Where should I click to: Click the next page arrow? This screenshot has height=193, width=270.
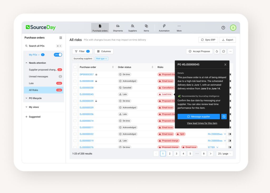[211, 154]
